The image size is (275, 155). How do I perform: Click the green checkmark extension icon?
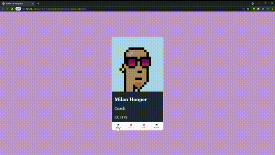[268, 9]
